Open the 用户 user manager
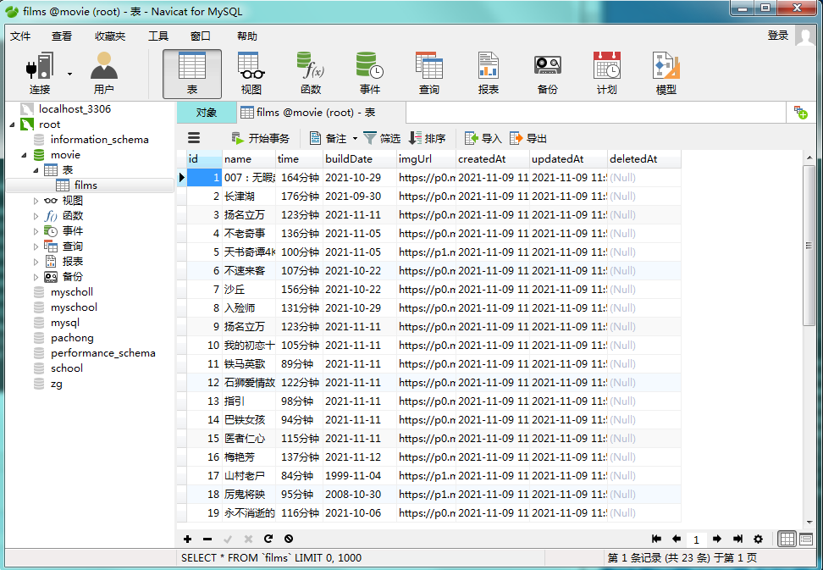The width and height of the screenshot is (823, 570). (x=104, y=74)
